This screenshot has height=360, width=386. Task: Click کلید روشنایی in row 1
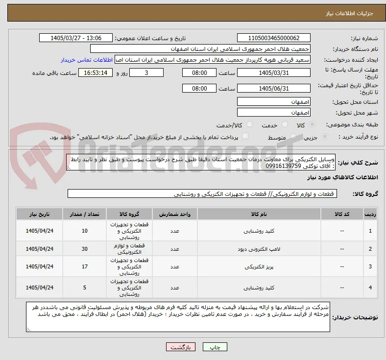(259, 231)
